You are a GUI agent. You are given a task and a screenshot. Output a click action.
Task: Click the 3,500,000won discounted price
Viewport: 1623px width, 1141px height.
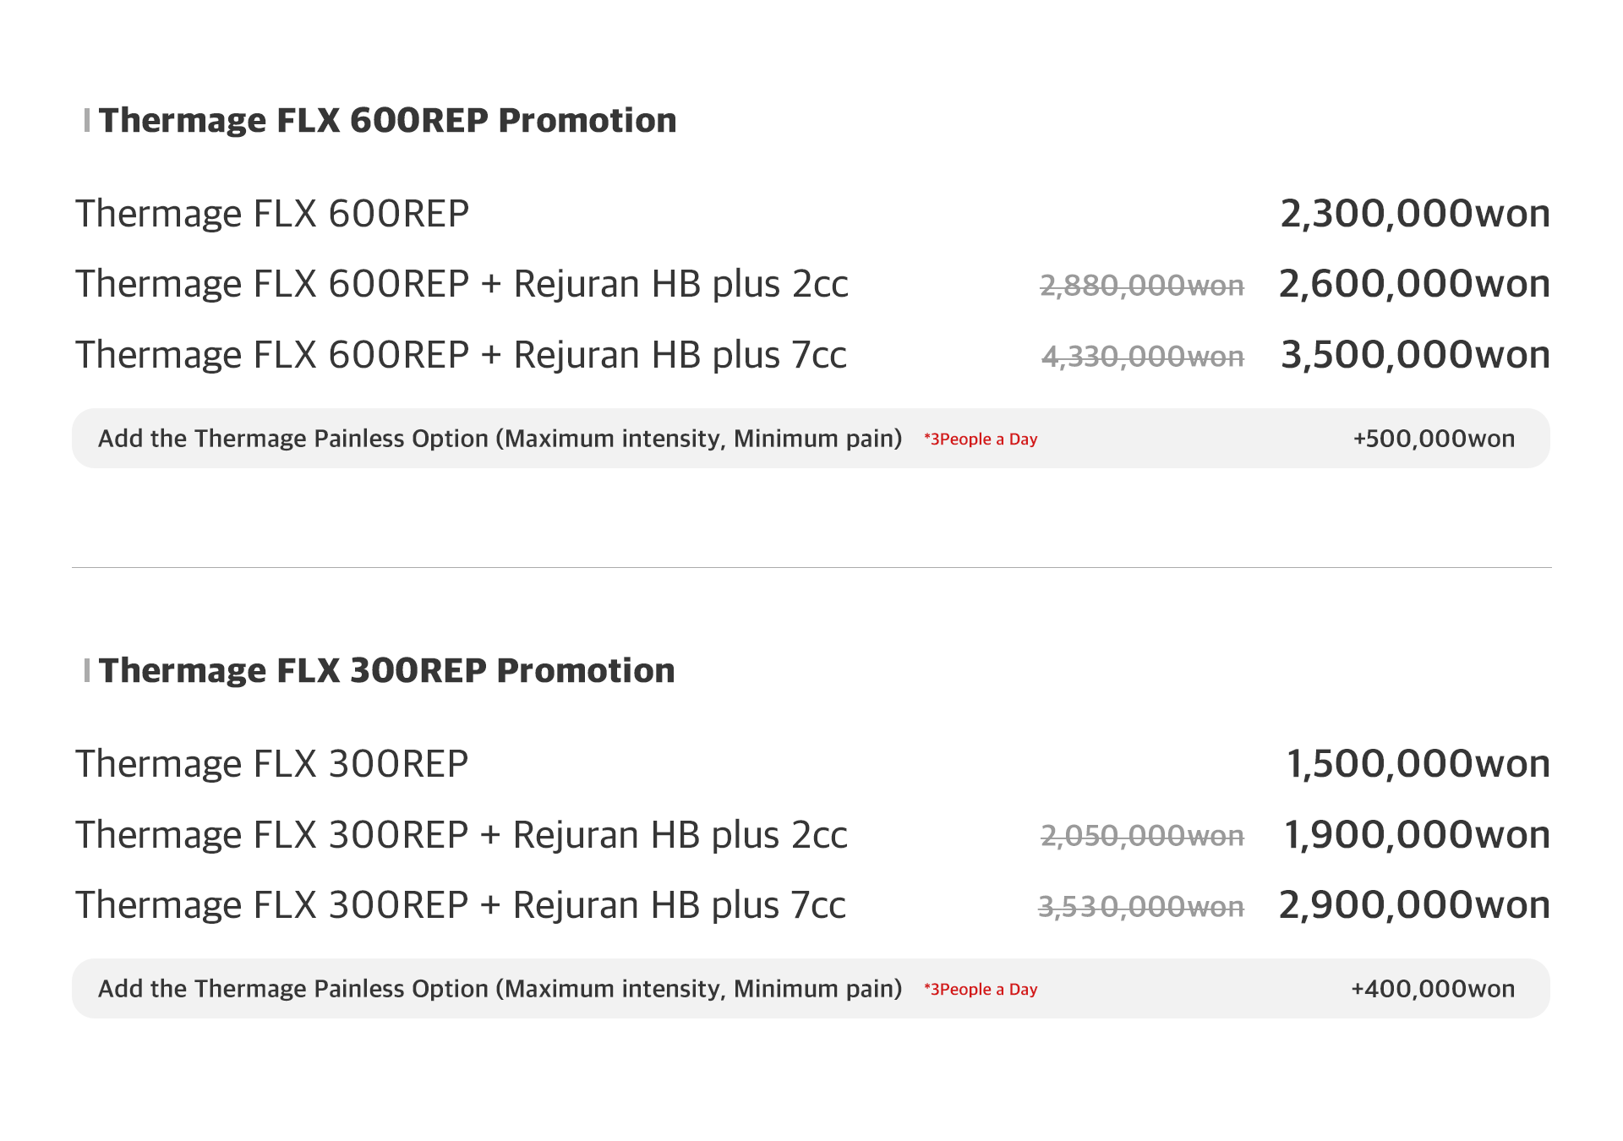(1415, 355)
